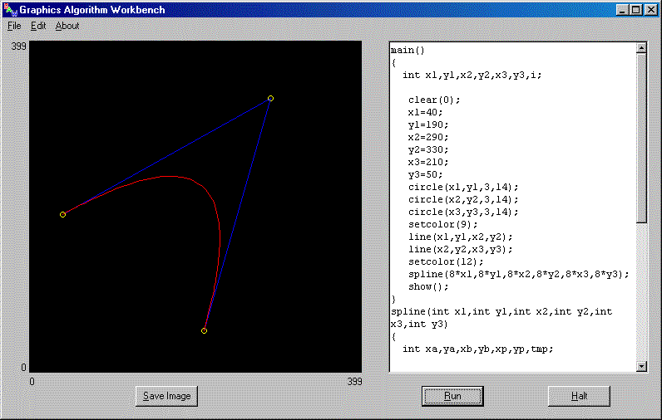Click the yellow control point at bottom of canvas
662x420 pixels.
(204, 331)
